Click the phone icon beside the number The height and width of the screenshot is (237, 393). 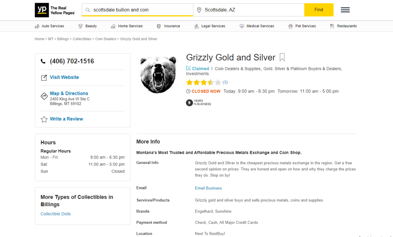tap(43, 61)
